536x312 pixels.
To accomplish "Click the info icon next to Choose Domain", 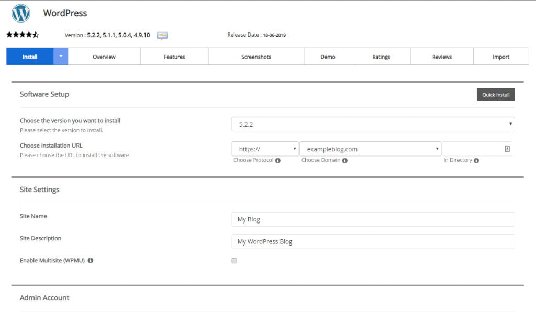I will click(345, 160).
